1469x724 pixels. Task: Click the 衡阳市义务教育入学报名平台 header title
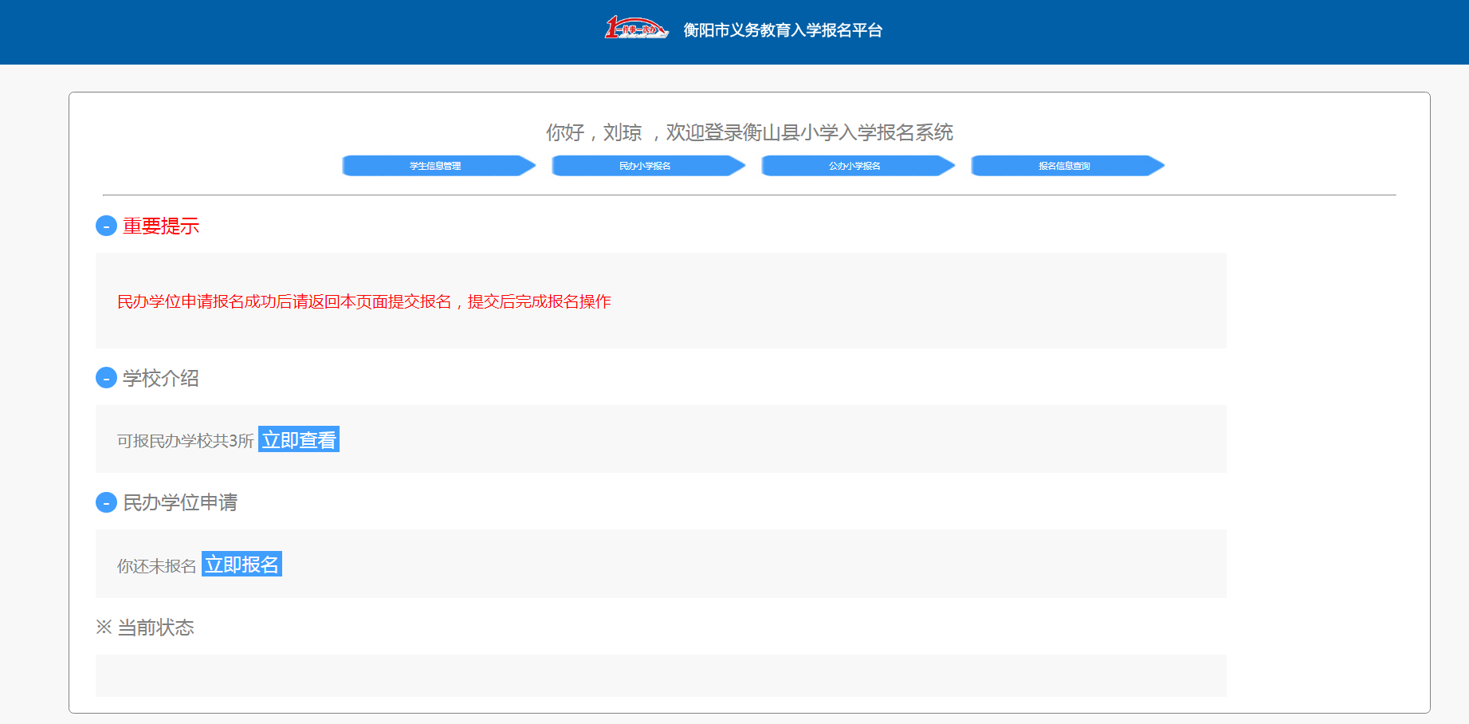(783, 30)
